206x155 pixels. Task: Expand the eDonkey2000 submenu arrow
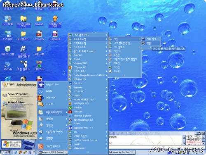[107, 63]
